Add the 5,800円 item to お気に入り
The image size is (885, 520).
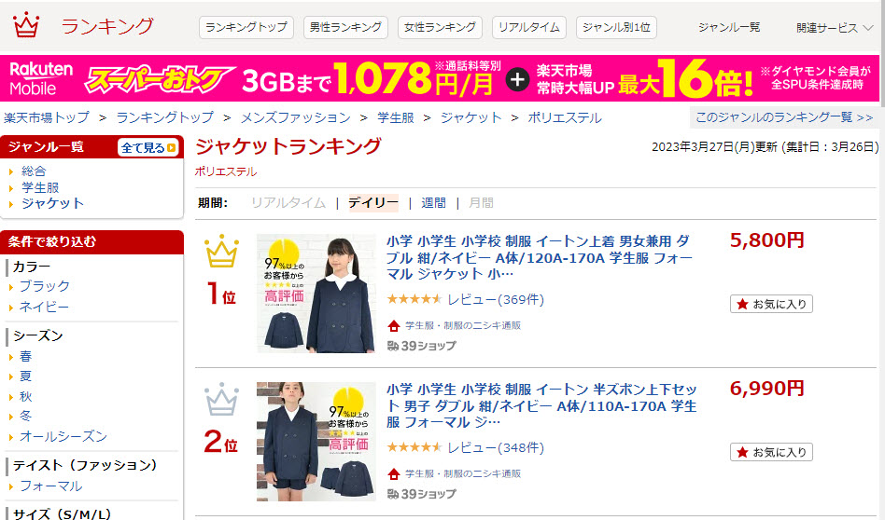(771, 304)
